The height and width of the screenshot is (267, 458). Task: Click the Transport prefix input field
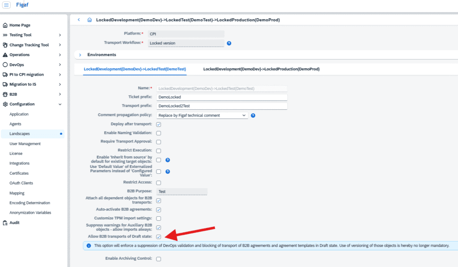coord(222,106)
